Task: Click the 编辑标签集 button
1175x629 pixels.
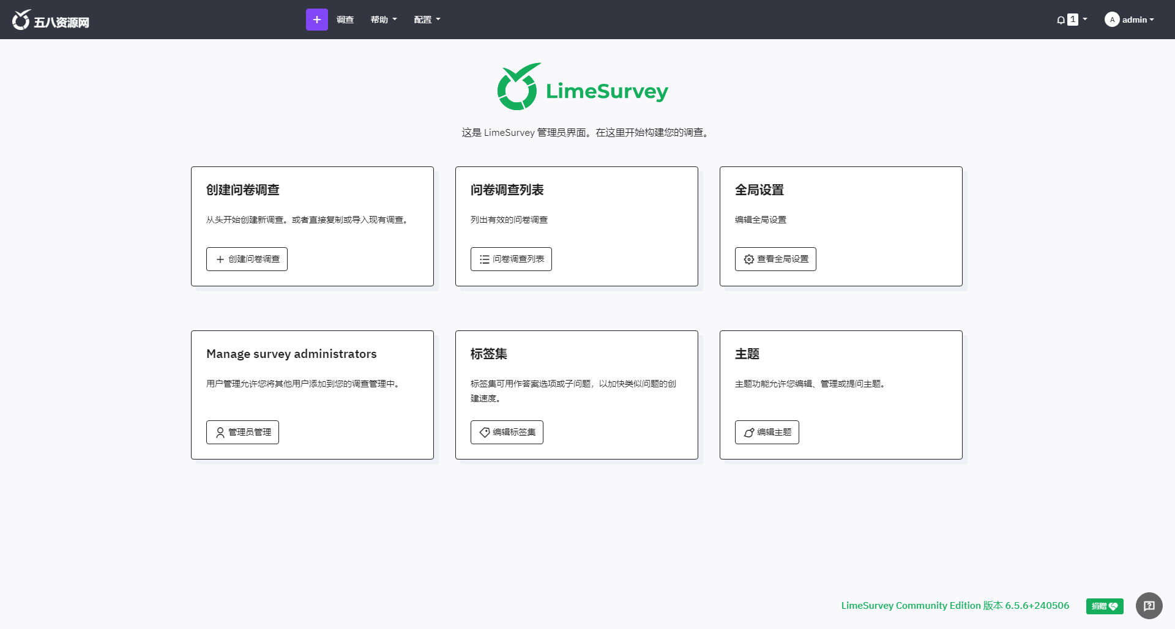Action: (507, 432)
